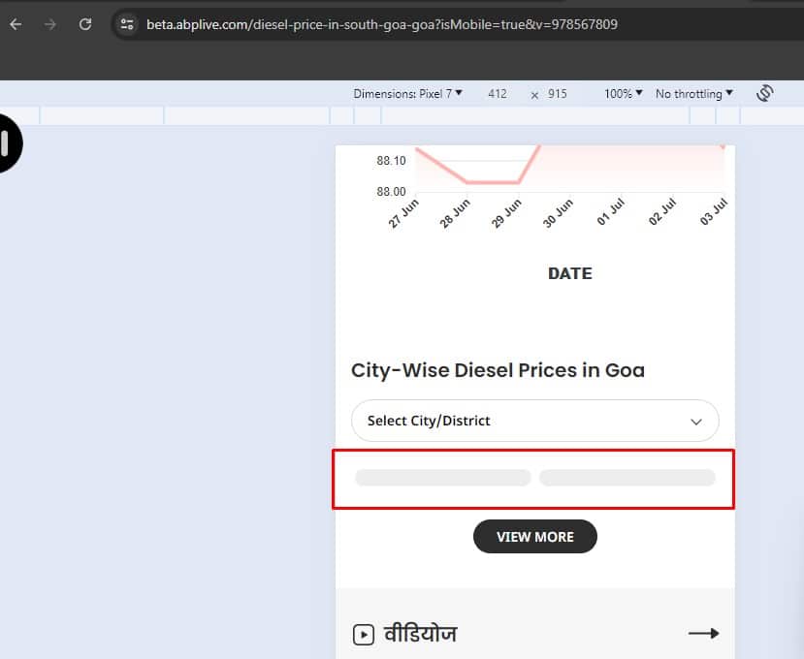
Task: Reload the current page
Action: click(x=85, y=24)
